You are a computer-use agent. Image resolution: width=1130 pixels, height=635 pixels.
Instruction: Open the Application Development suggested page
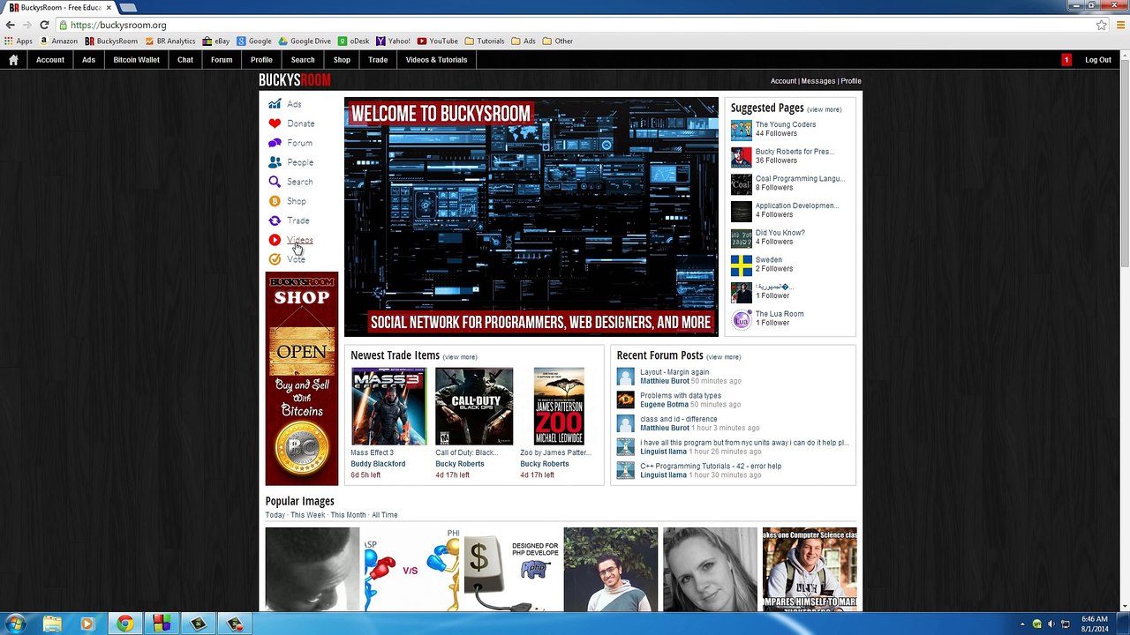(x=797, y=206)
